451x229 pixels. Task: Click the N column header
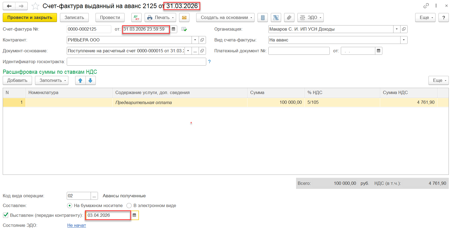click(x=14, y=93)
